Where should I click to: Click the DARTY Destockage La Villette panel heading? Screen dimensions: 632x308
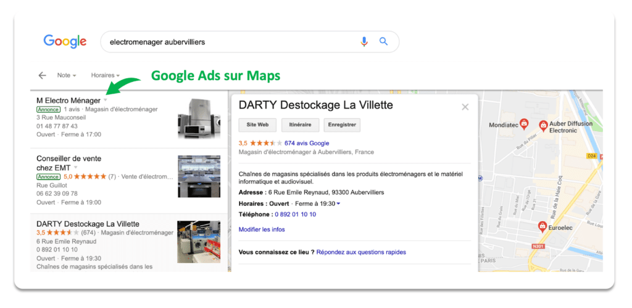coord(315,105)
